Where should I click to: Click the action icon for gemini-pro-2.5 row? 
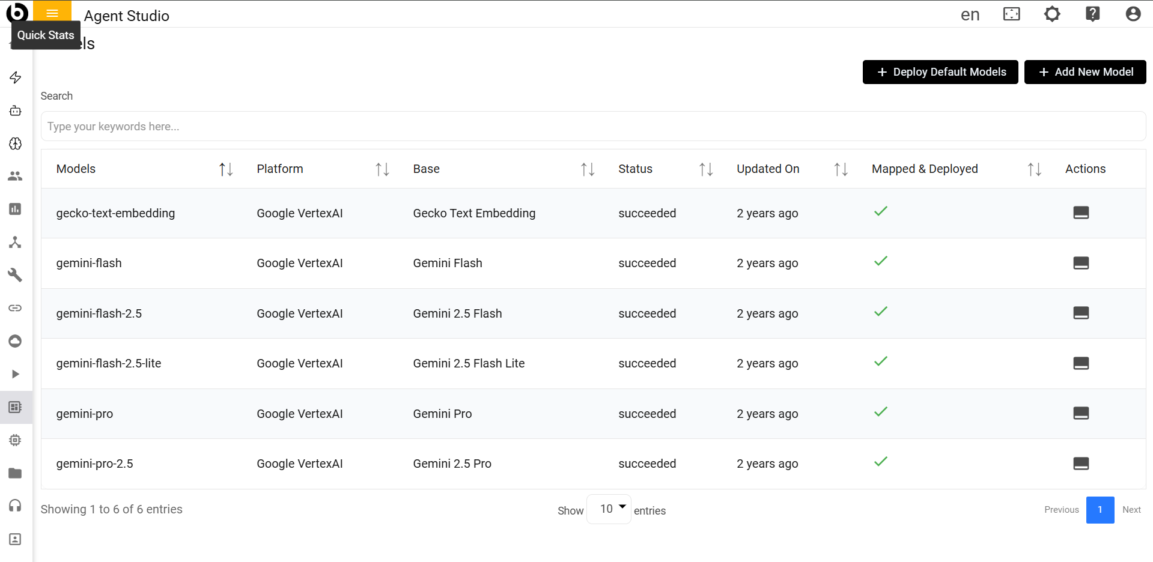pyautogui.click(x=1081, y=464)
